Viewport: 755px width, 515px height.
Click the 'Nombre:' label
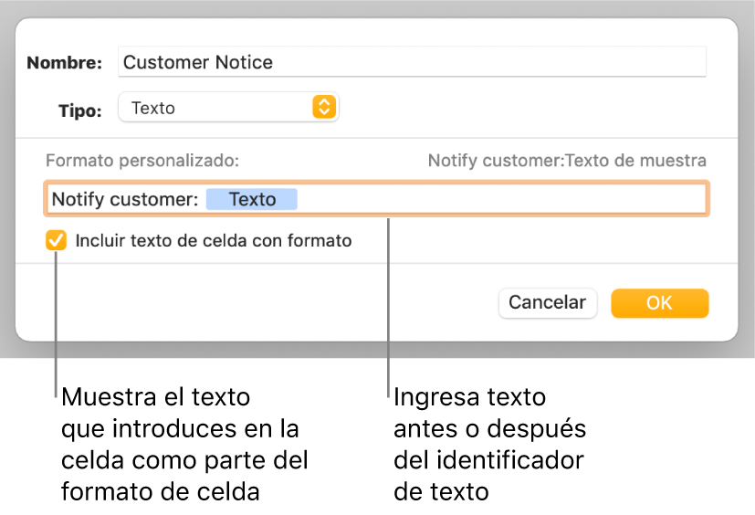click(65, 63)
